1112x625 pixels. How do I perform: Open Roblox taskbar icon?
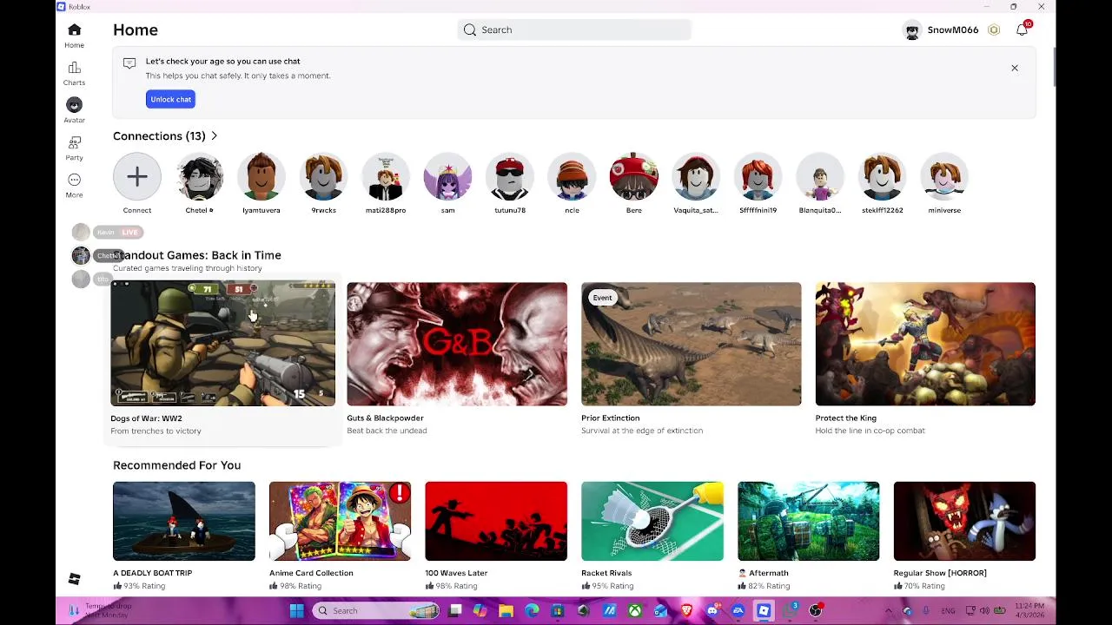[764, 610]
